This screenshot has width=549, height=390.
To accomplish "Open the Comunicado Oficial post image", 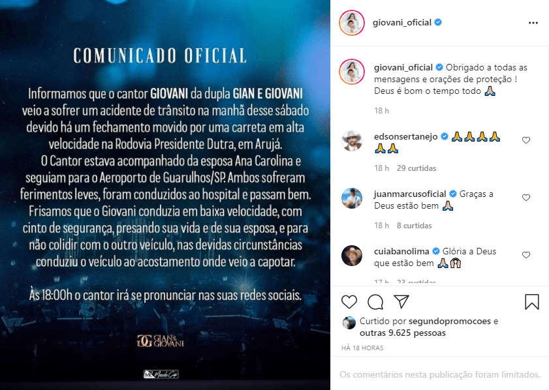I will pos(165,195).
